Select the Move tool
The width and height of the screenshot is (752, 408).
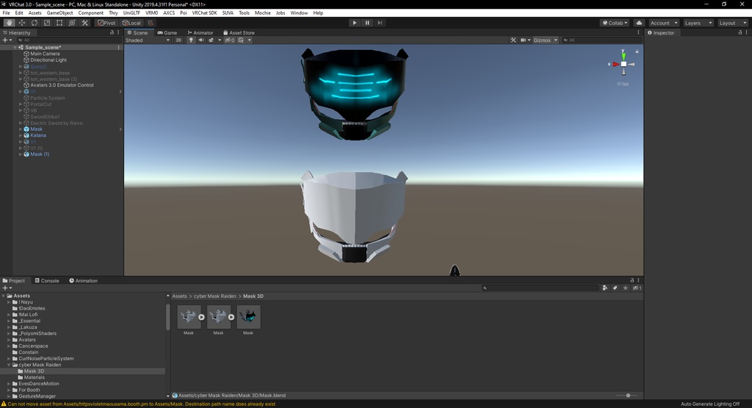click(x=21, y=23)
